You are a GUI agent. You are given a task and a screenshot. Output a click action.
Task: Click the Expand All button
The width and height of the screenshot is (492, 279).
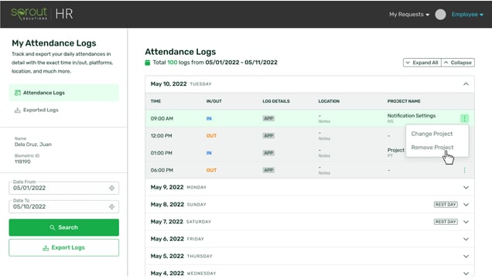(422, 63)
